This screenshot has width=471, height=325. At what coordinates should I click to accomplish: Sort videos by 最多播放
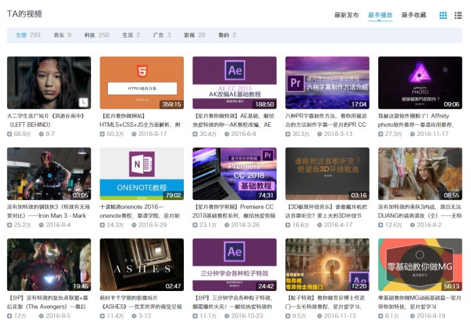click(380, 15)
